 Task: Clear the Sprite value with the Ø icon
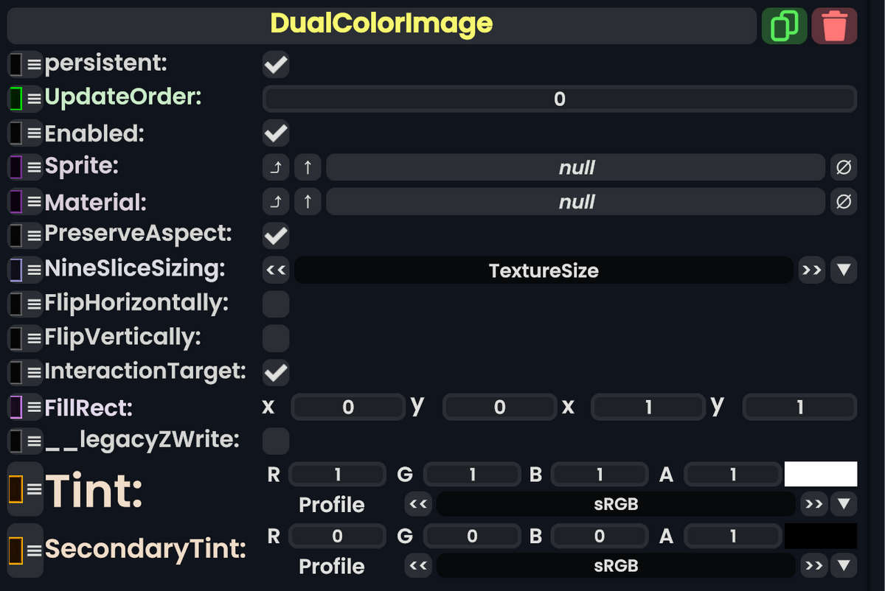point(844,167)
